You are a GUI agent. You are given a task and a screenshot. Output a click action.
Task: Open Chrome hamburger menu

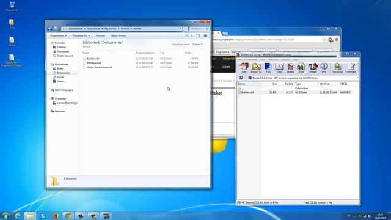(x=337, y=39)
